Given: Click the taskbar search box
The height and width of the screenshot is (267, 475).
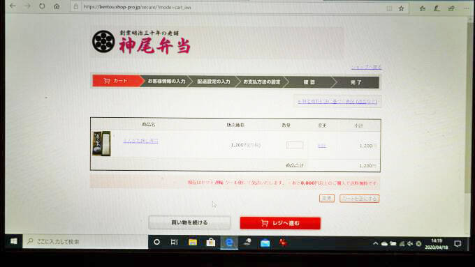Looking at the screenshot, I should pyautogui.click(x=85, y=242).
